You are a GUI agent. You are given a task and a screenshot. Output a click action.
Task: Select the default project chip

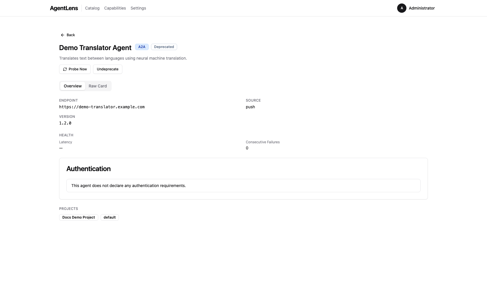[x=109, y=217]
